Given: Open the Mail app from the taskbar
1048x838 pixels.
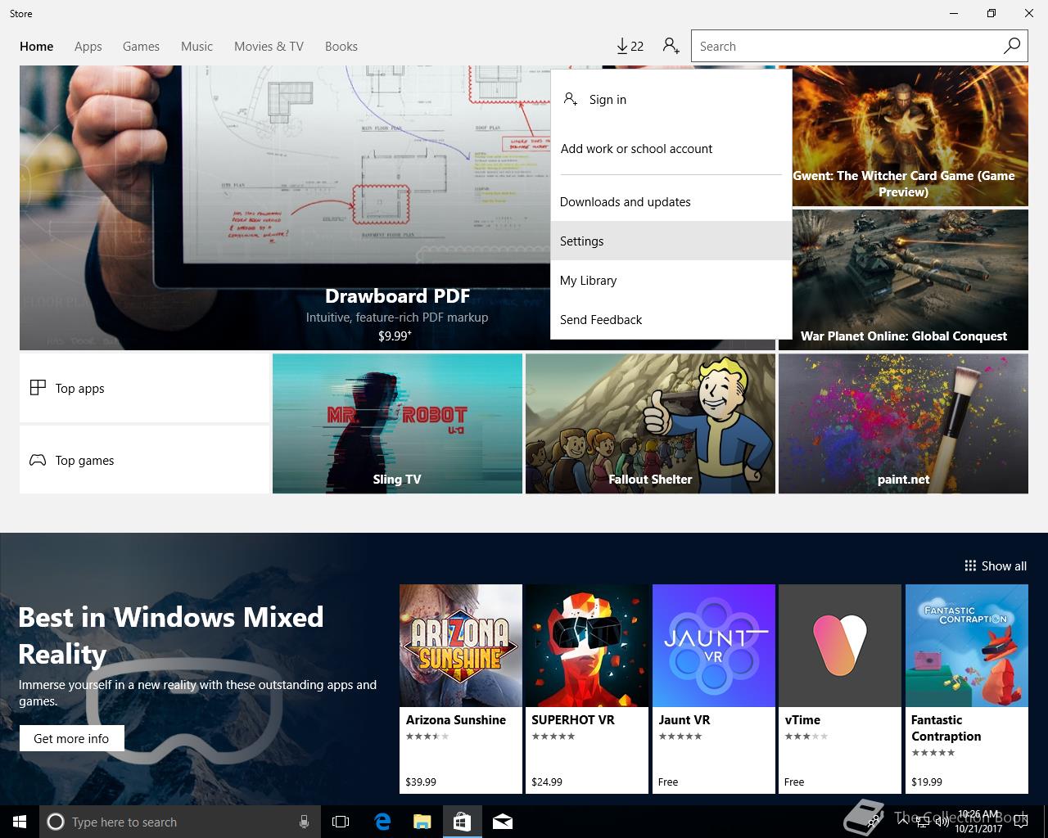Looking at the screenshot, I should tap(503, 822).
